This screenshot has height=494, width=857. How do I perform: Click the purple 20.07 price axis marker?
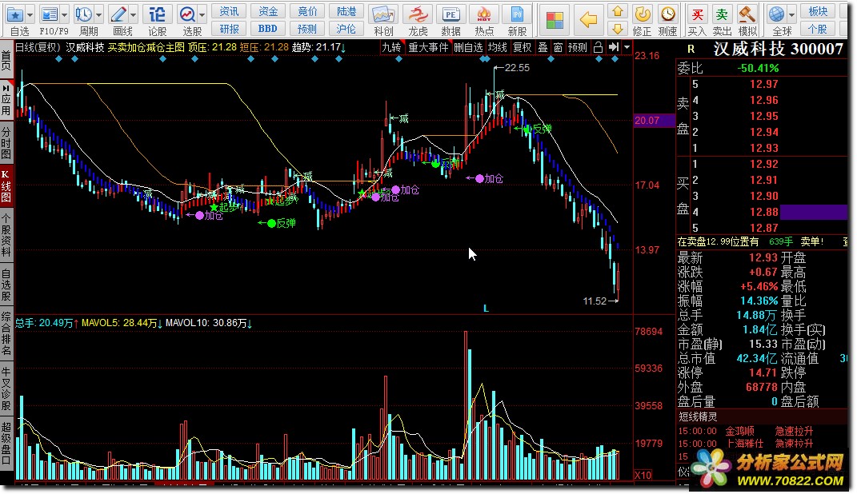click(x=655, y=121)
